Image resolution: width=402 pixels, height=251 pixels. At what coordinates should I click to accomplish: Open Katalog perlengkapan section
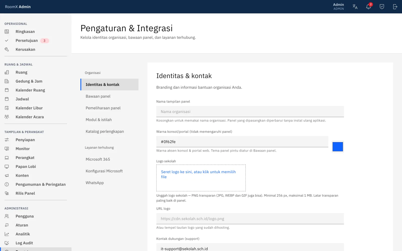(x=109, y=132)
